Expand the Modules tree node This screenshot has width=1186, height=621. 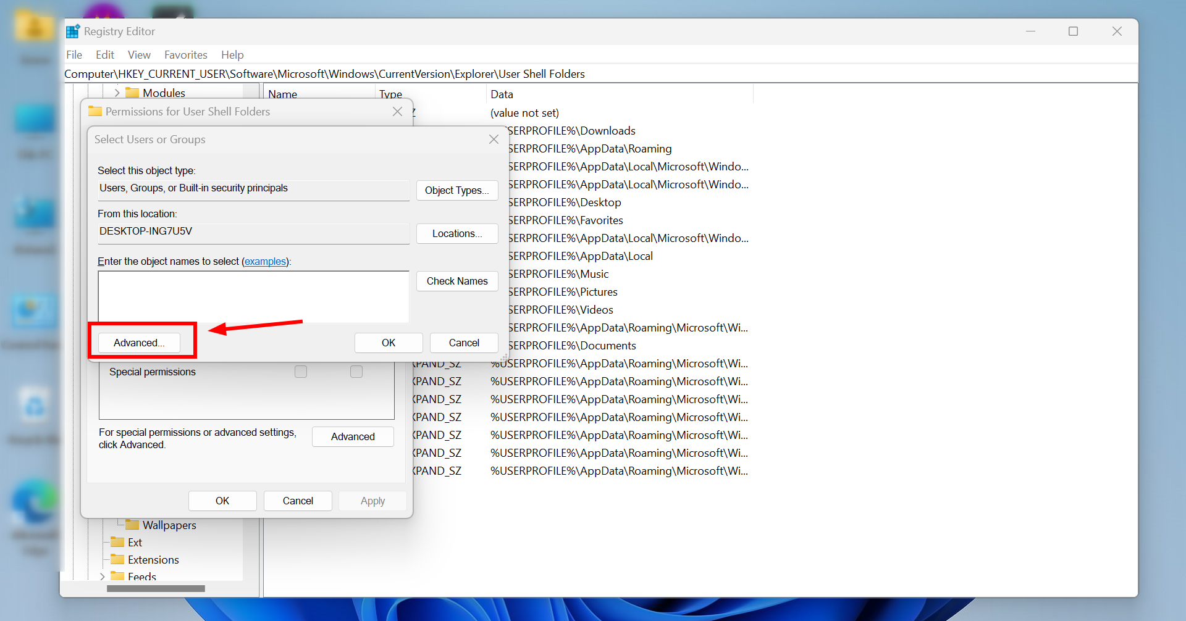[x=117, y=92]
